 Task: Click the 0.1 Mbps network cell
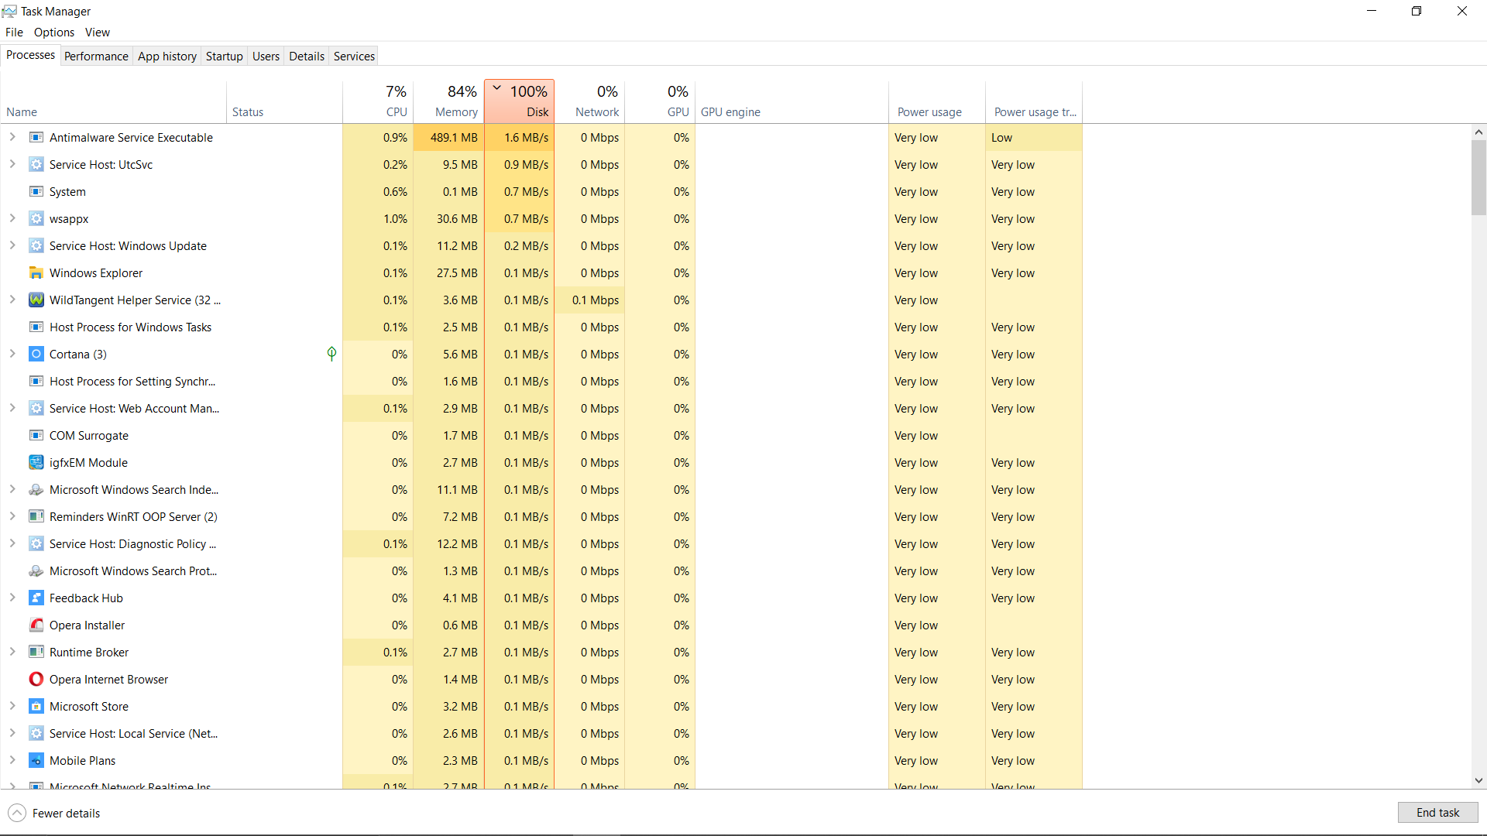589,300
